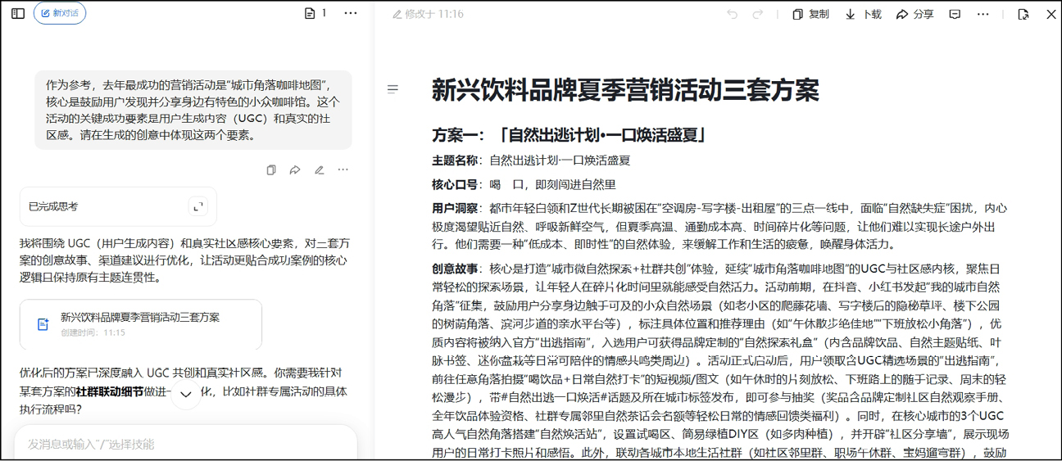Open the document toolbar more options menu

click(x=983, y=15)
